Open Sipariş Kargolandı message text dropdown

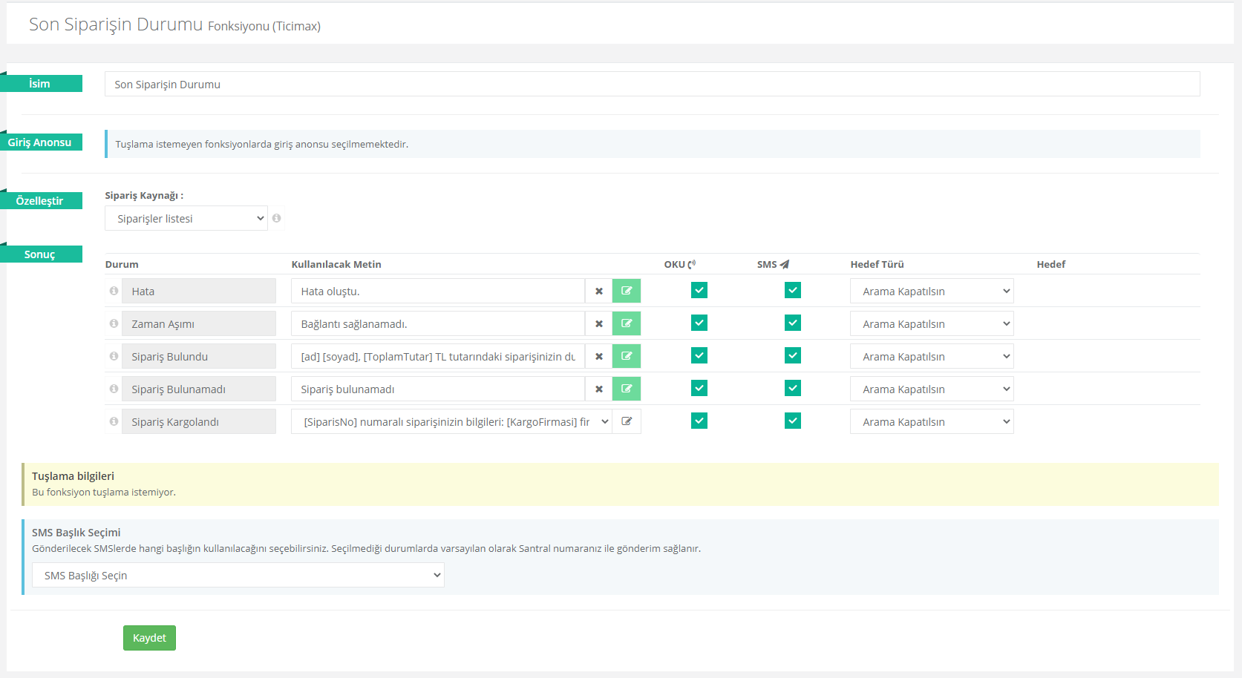pos(451,421)
